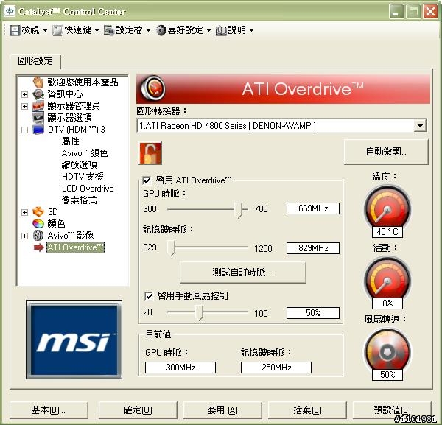Click the 捨棄(S) discard button
Screen dimensions: 442x425
point(307,410)
